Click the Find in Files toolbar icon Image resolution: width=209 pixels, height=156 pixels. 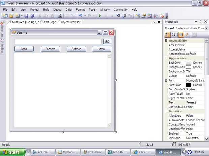click(59, 16)
